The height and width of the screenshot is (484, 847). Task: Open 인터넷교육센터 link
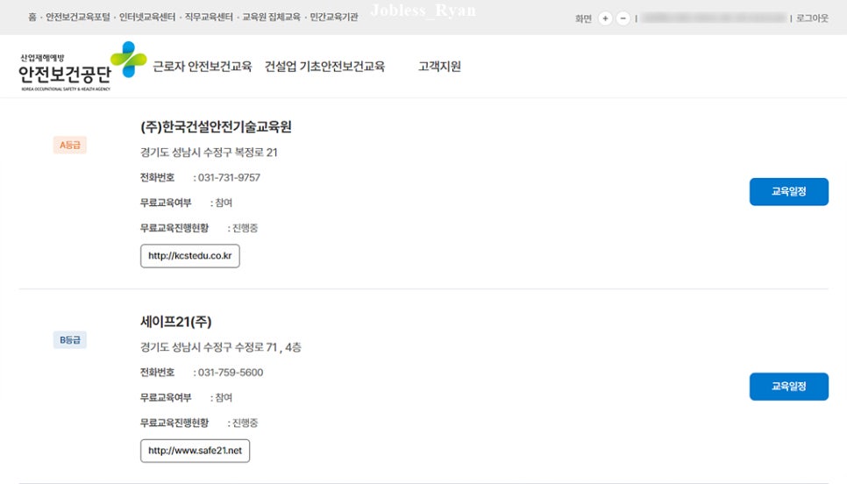point(147,18)
